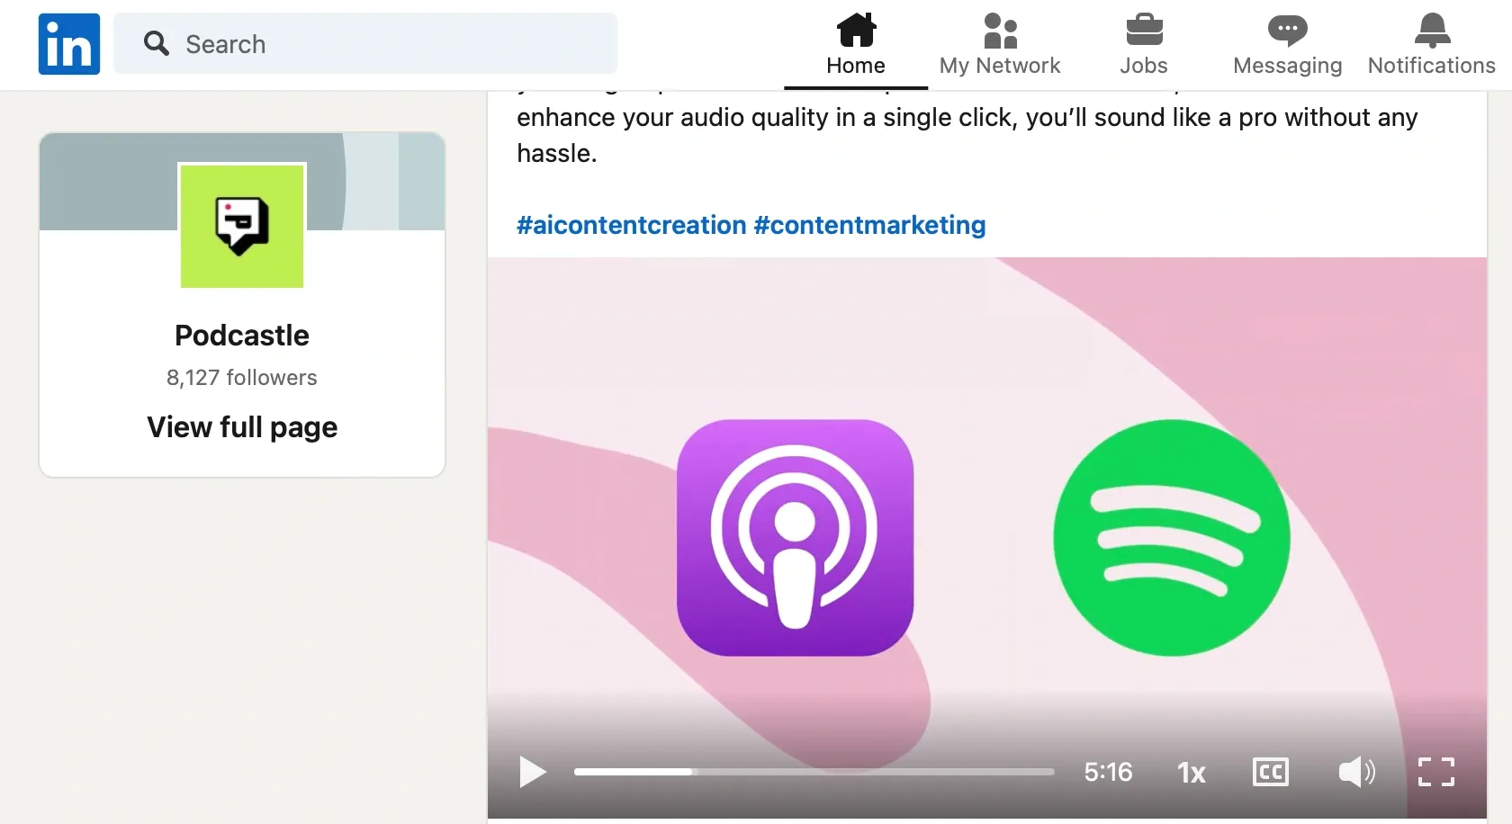1512x824 pixels.
Task: Enter fullscreen video mode
Action: (1436, 772)
